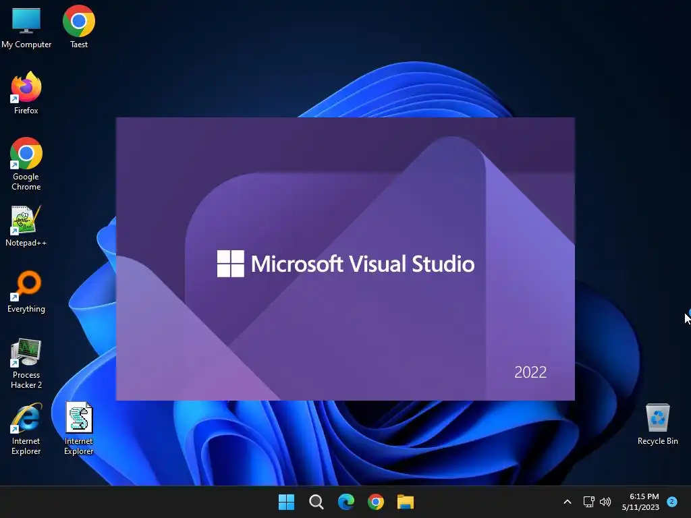Launch Microsoft Edge from taskbar
This screenshot has width=691, height=518.
pyautogui.click(x=346, y=502)
